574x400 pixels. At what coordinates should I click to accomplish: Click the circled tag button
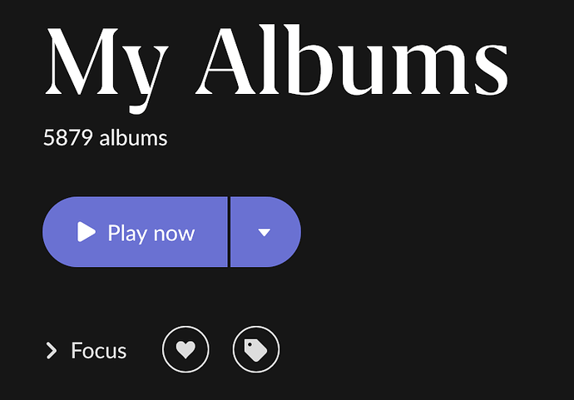point(256,349)
